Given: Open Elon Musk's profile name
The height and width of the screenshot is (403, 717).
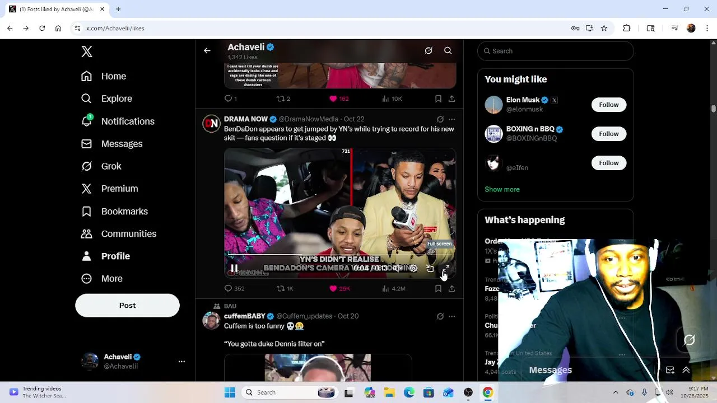Looking at the screenshot, I should (x=523, y=100).
